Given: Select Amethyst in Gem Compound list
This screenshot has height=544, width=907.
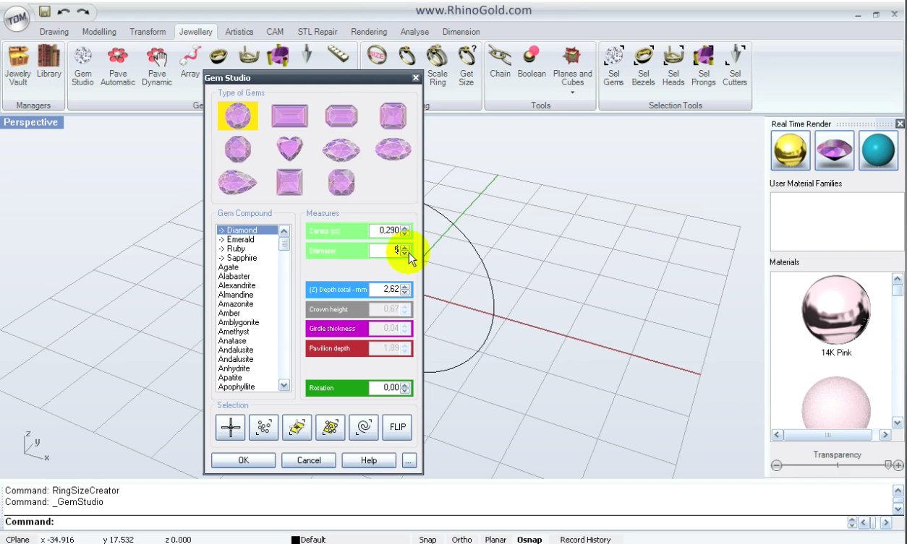Looking at the screenshot, I should pos(234,332).
